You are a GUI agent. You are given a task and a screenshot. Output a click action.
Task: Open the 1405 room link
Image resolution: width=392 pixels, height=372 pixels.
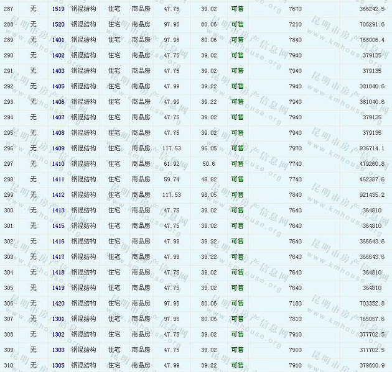[58, 87]
